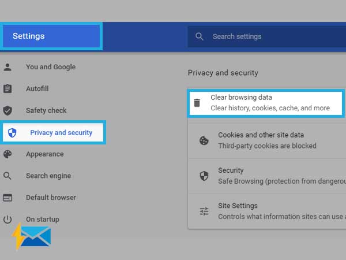Open the Autofill settings section
The height and width of the screenshot is (260, 346).
coord(37,88)
